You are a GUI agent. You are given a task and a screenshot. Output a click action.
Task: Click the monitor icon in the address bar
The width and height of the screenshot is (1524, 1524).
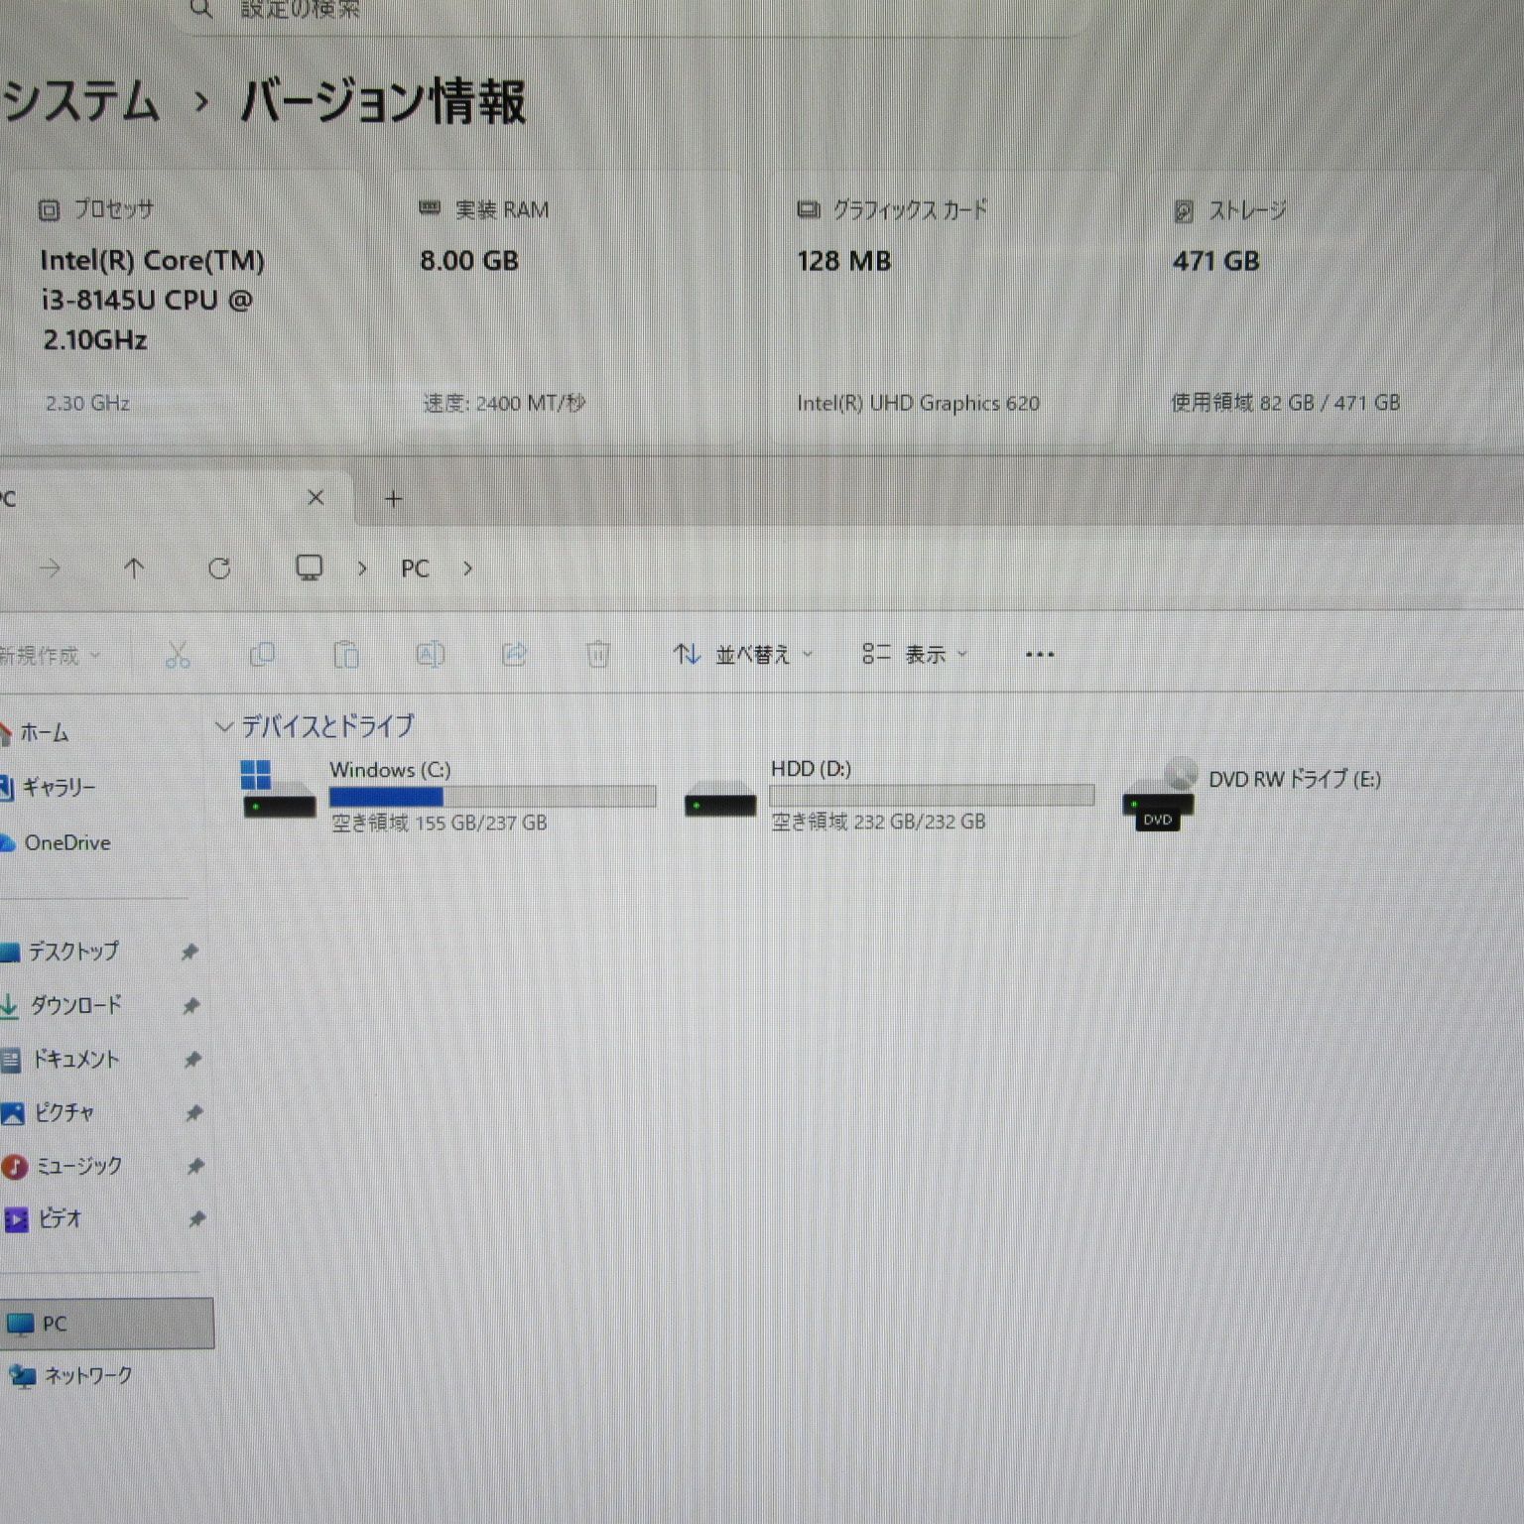click(x=309, y=569)
